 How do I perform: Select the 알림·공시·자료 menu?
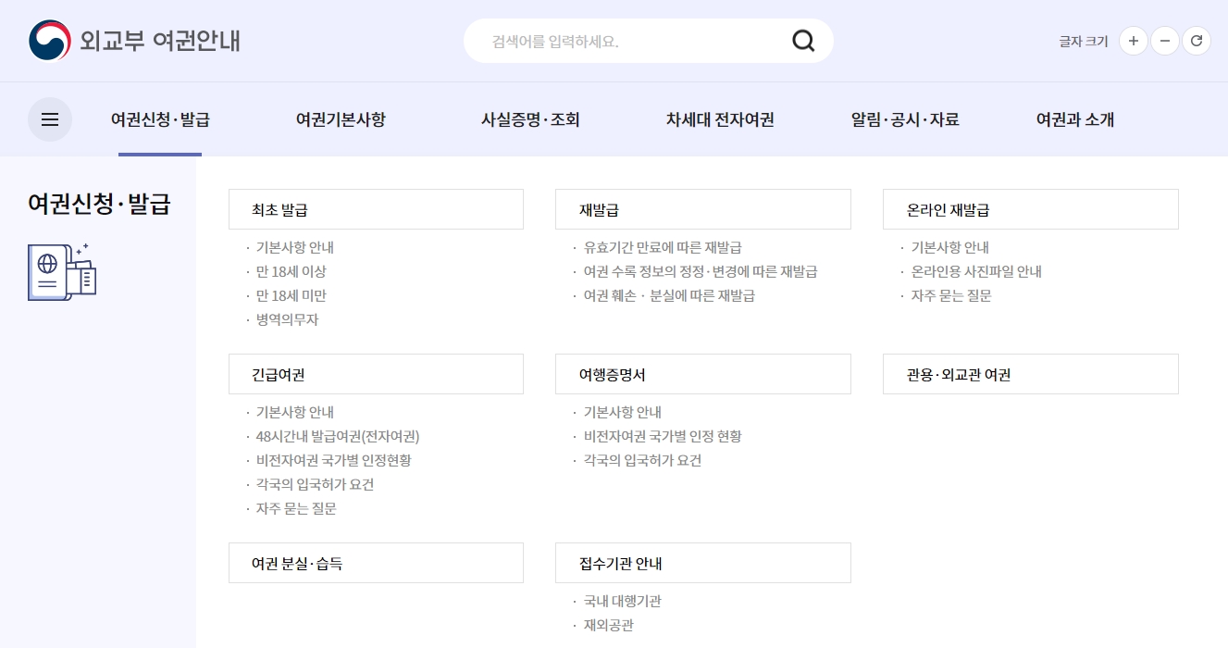[x=904, y=118]
